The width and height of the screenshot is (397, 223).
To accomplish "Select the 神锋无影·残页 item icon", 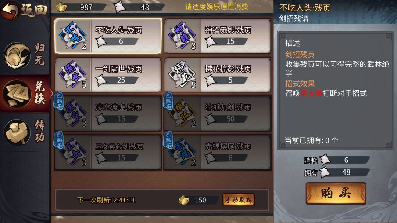I will click(182, 36).
